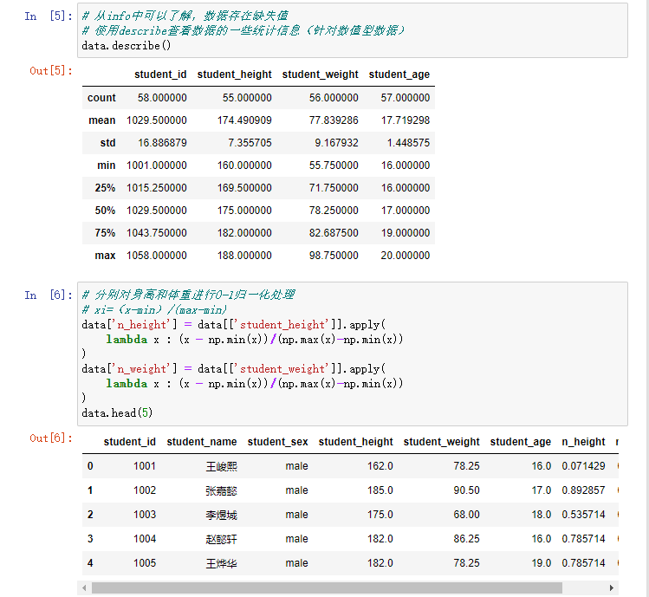This screenshot has height=597, width=649.
Task: Click the data['n_weight'] assignment code line
Action: [x=233, y=369]
